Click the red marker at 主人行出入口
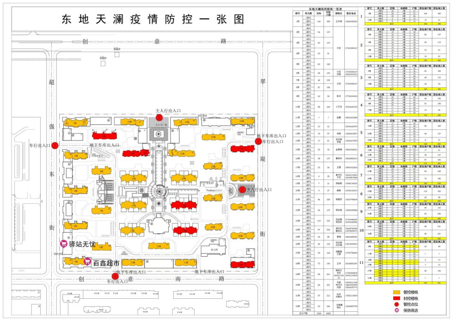Screen dimensions: 454x321 pyautogui.click(x=159, y=117)
